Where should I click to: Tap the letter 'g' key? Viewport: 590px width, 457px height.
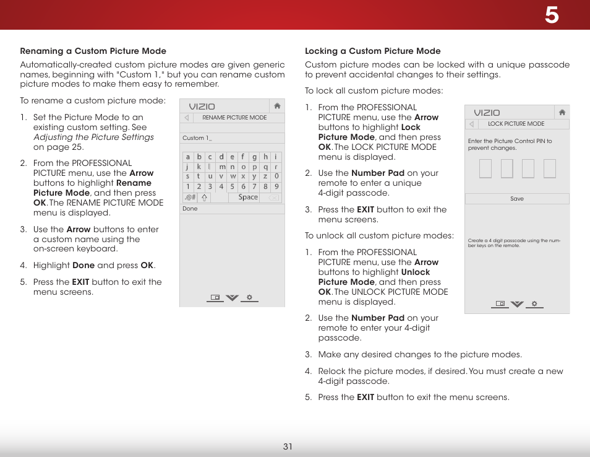[x=254, y=157]
